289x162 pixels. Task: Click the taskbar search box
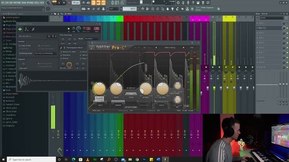click(31, 159)
